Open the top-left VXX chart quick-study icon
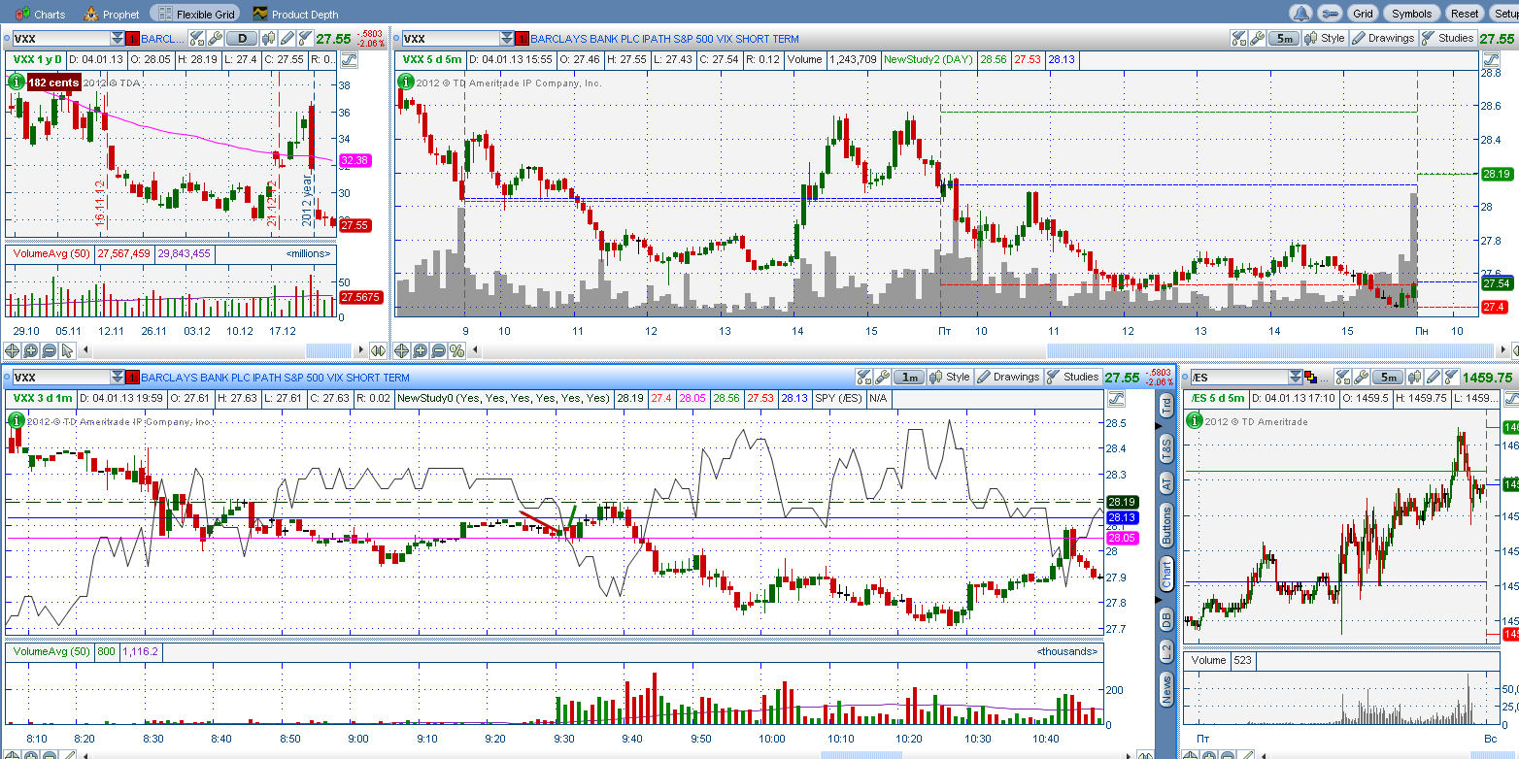The height and width of the screenshot is (759, 1519). (x=197, y=39)
